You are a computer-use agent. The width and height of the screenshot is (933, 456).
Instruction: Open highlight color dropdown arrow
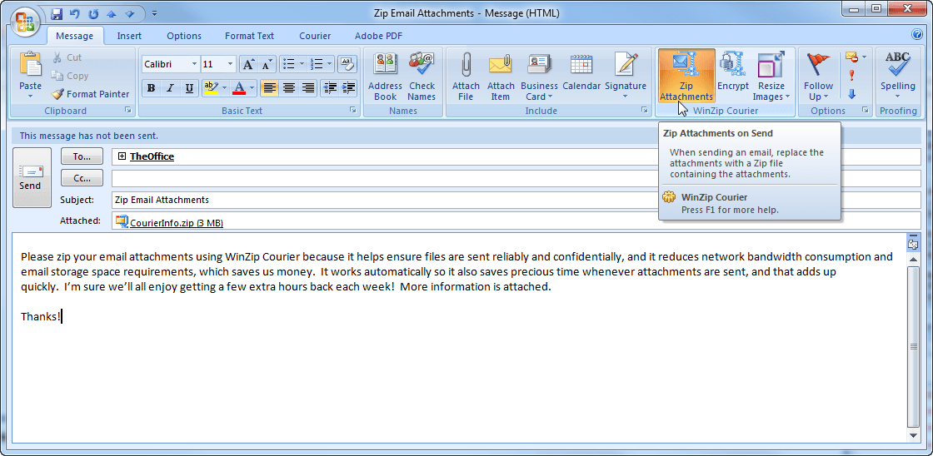click(x=224, y=88)
